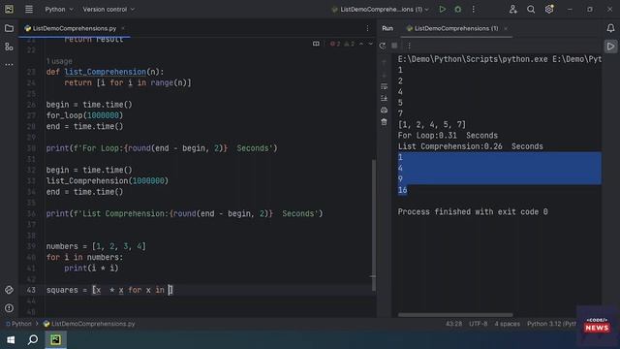Open IDE settings gear

(549, 9)
